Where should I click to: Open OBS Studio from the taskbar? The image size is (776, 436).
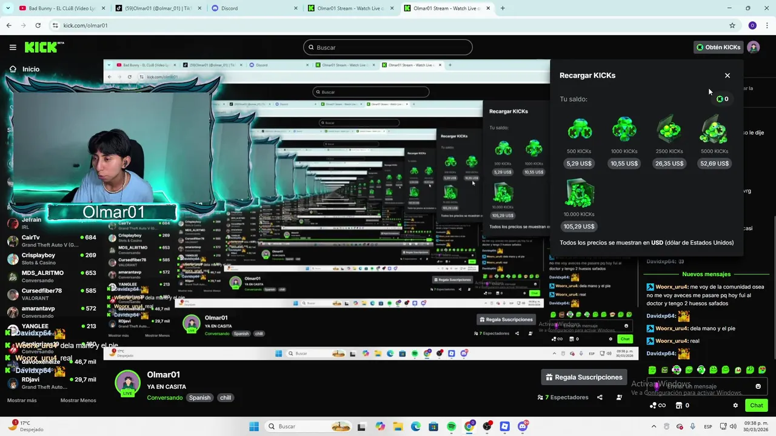click(x=487, y=426)
